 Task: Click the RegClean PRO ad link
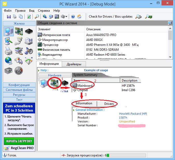pos(19,148)
